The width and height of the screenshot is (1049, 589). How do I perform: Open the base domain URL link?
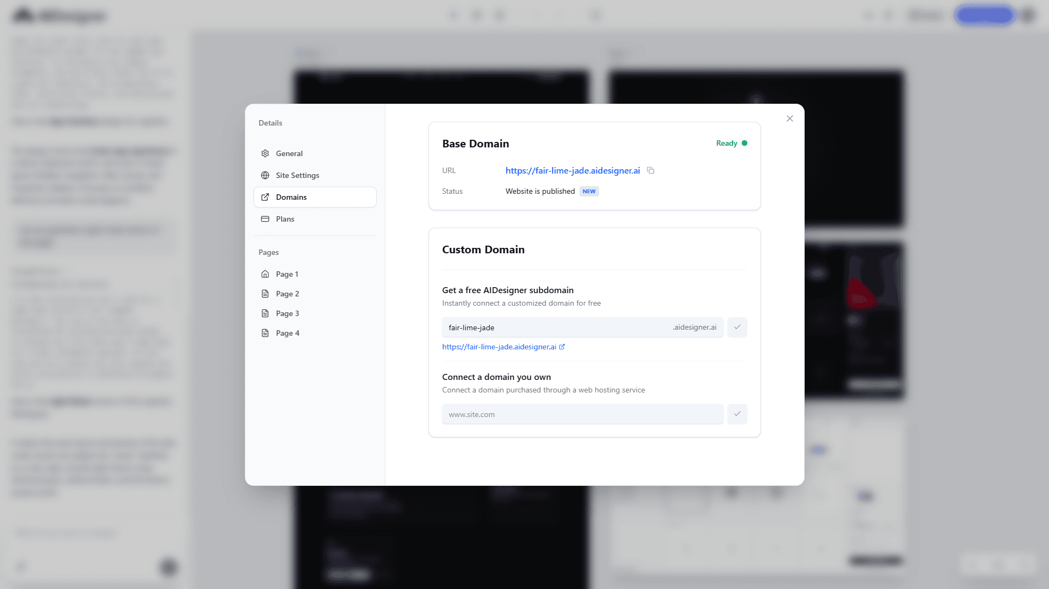point(572,171)
